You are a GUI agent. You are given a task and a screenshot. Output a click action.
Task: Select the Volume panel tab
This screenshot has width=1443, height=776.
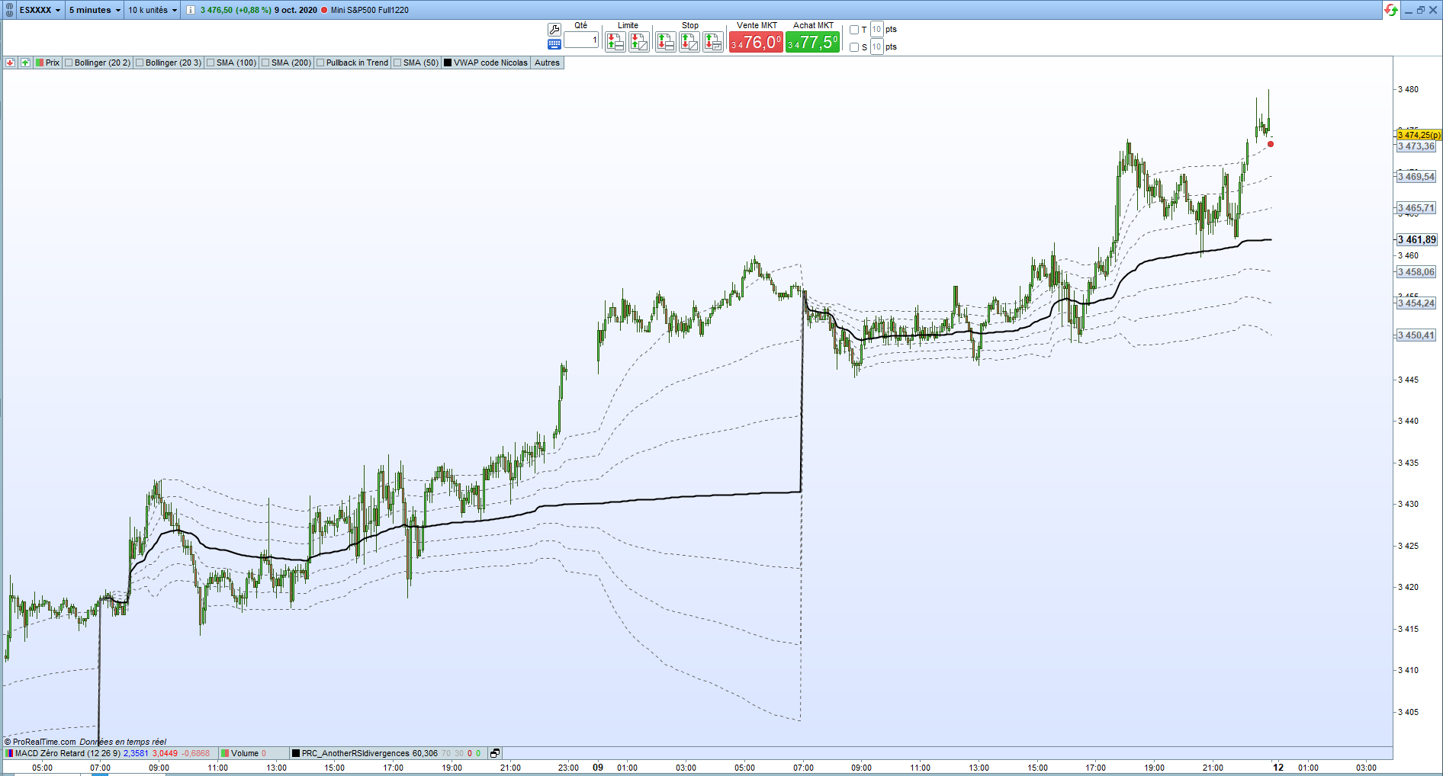click(245, 753)
